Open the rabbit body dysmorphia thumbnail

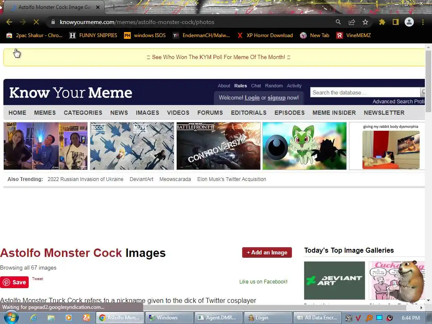(387, 146)
